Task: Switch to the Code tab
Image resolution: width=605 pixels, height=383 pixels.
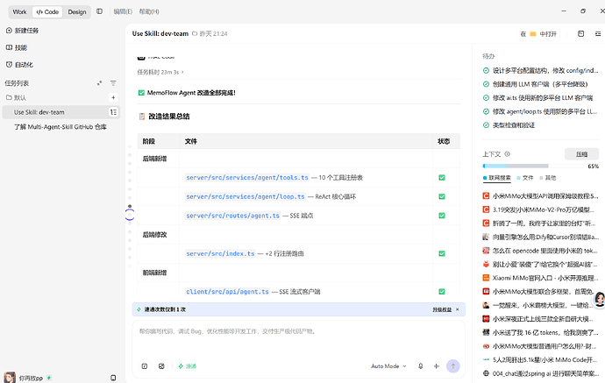Action: pos(47,12)
